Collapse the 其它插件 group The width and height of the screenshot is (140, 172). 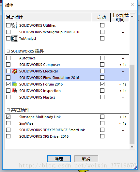(8, 110)
